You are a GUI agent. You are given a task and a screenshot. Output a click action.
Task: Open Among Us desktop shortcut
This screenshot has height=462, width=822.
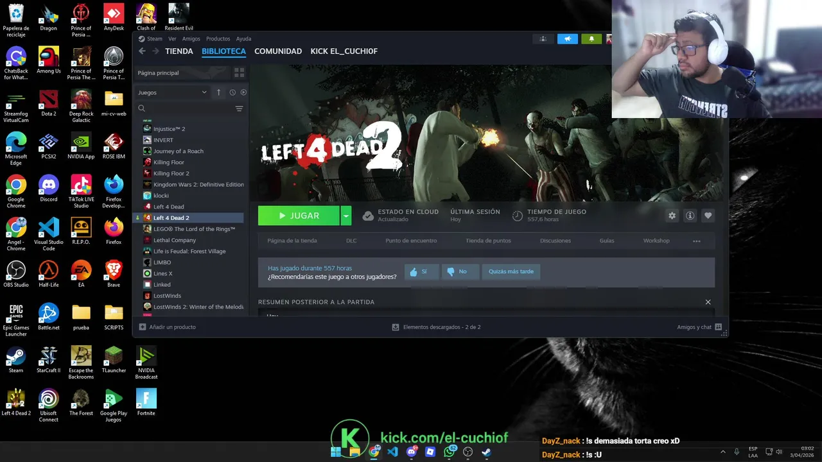click(49, 61)
